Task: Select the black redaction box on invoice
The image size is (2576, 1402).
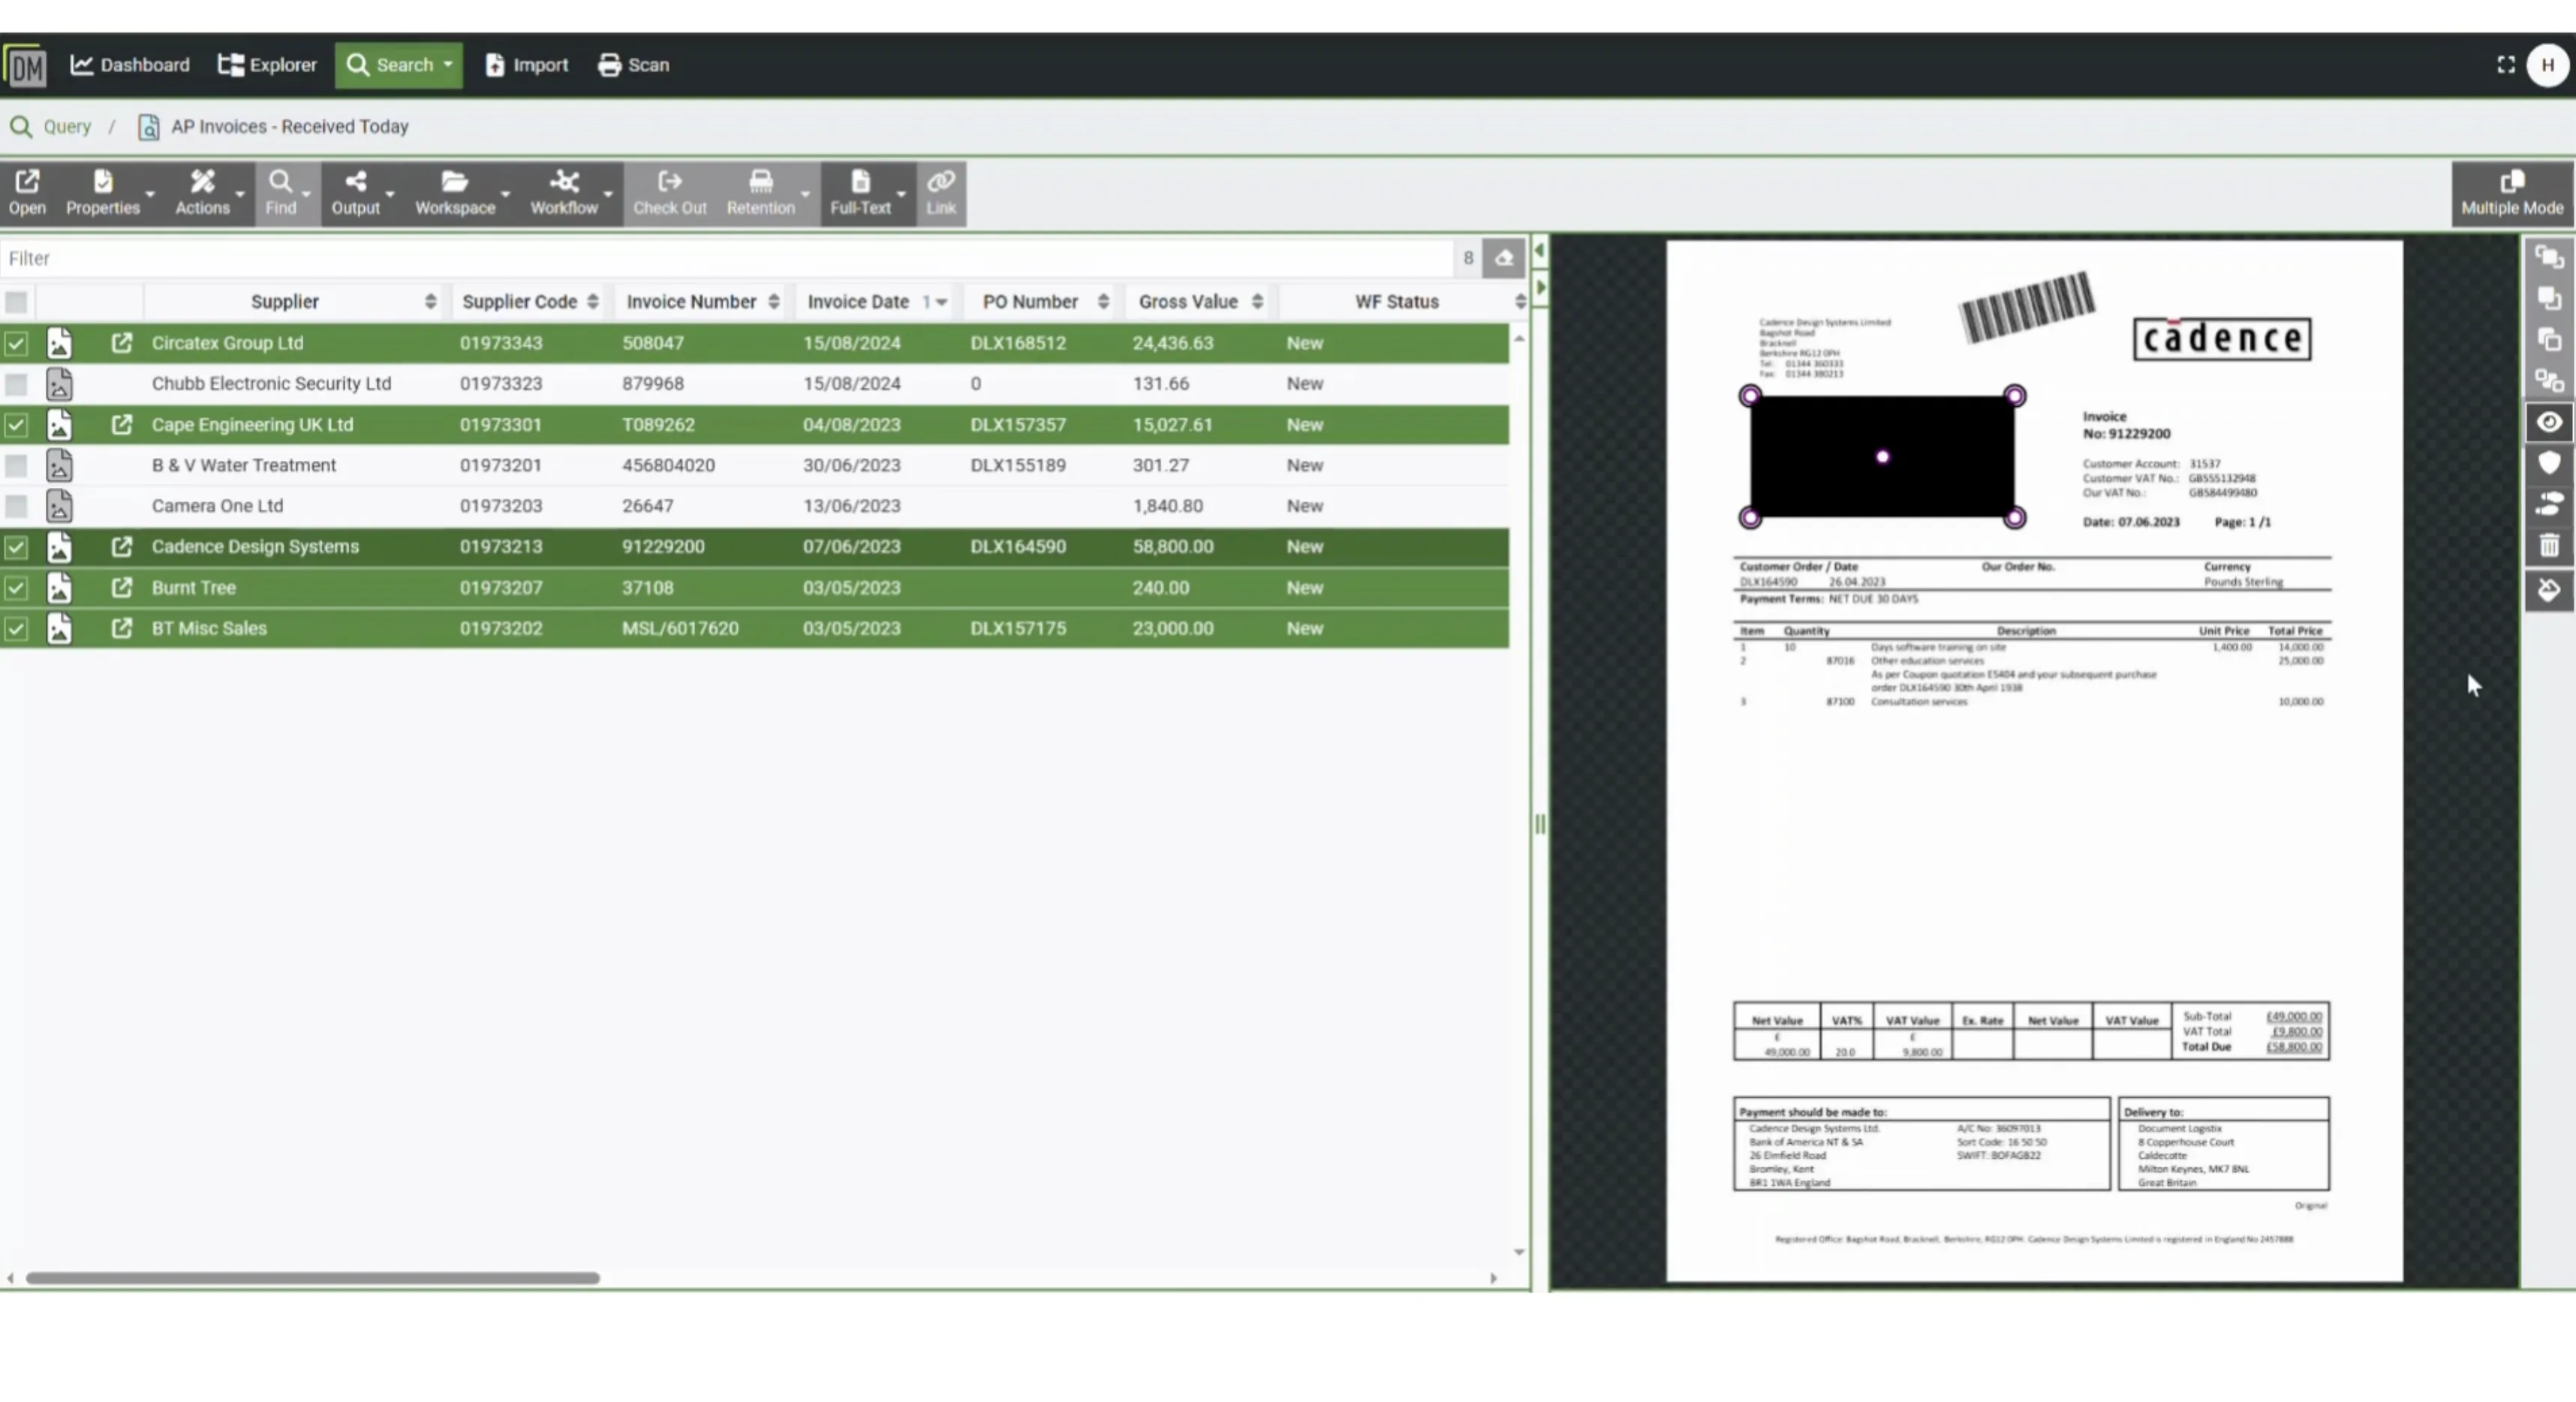Action: point(1882,457)
